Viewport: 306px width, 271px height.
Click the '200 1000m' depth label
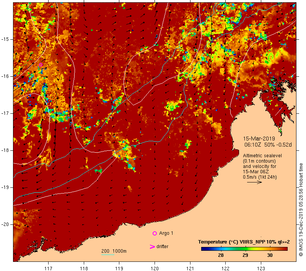pyautogui.click(x=114, y=251)
